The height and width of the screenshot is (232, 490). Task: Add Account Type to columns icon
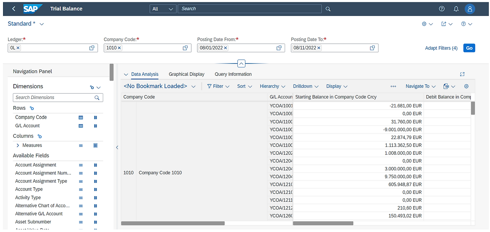[x=95, y=190]
